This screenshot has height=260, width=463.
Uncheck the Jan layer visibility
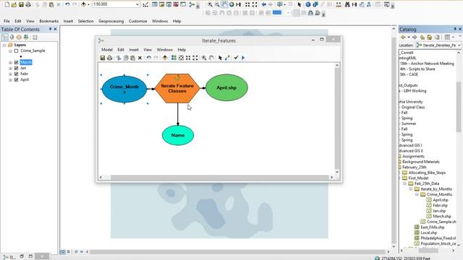pos(16,68)
